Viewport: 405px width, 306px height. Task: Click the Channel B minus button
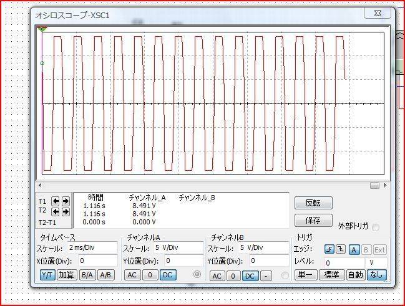click(266, 275)
